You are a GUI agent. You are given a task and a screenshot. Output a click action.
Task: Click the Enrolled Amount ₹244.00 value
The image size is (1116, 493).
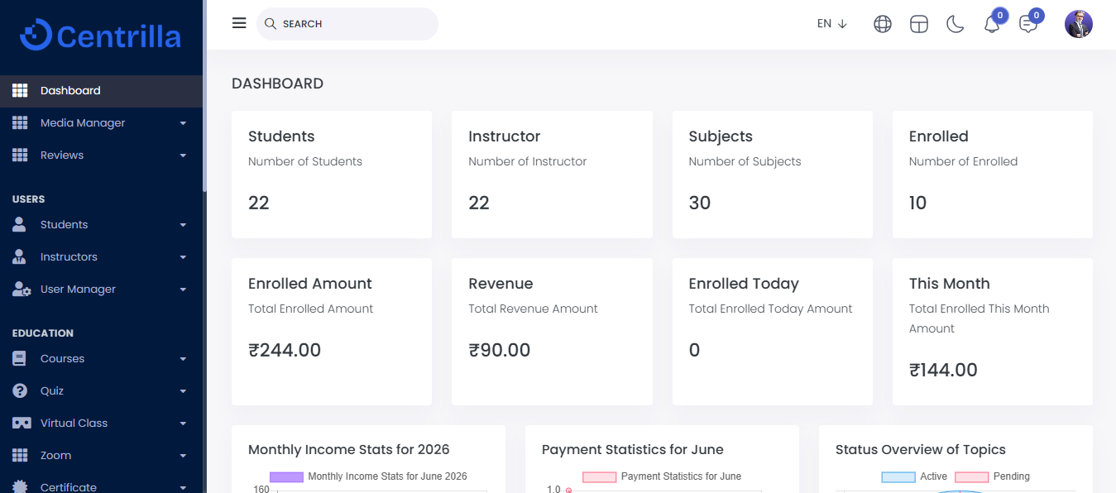pos(285,350)
